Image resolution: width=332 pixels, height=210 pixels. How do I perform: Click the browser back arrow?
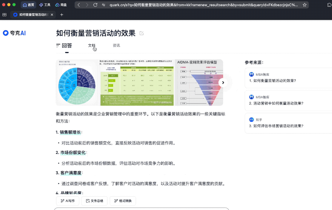pos(79,5)
